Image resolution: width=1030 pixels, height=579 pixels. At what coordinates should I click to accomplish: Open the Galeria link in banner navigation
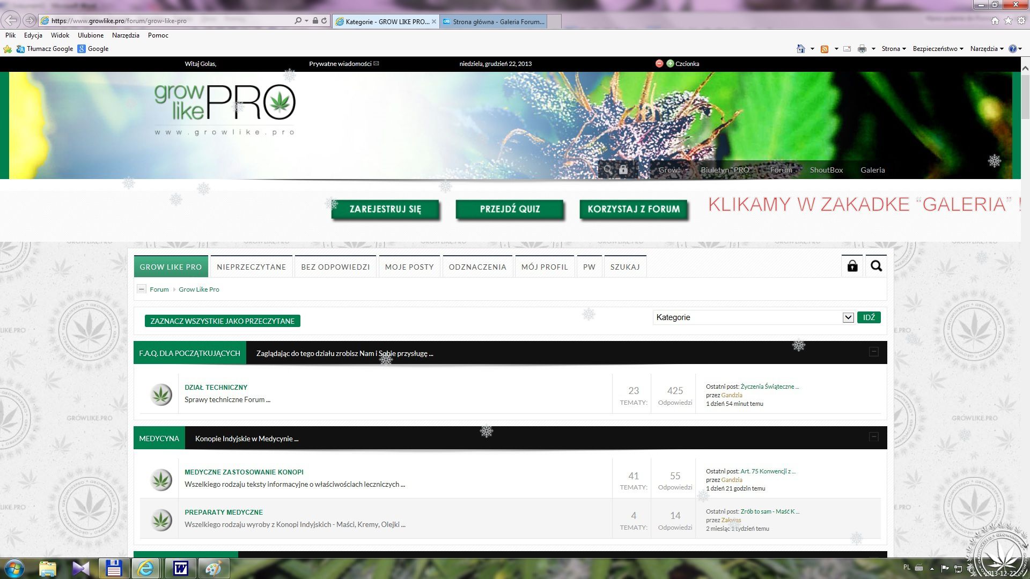pyautogui.click(x=873, y=170)
